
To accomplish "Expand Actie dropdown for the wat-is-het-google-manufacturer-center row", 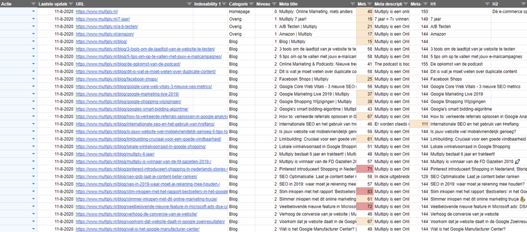I will [x=33, y=229].
